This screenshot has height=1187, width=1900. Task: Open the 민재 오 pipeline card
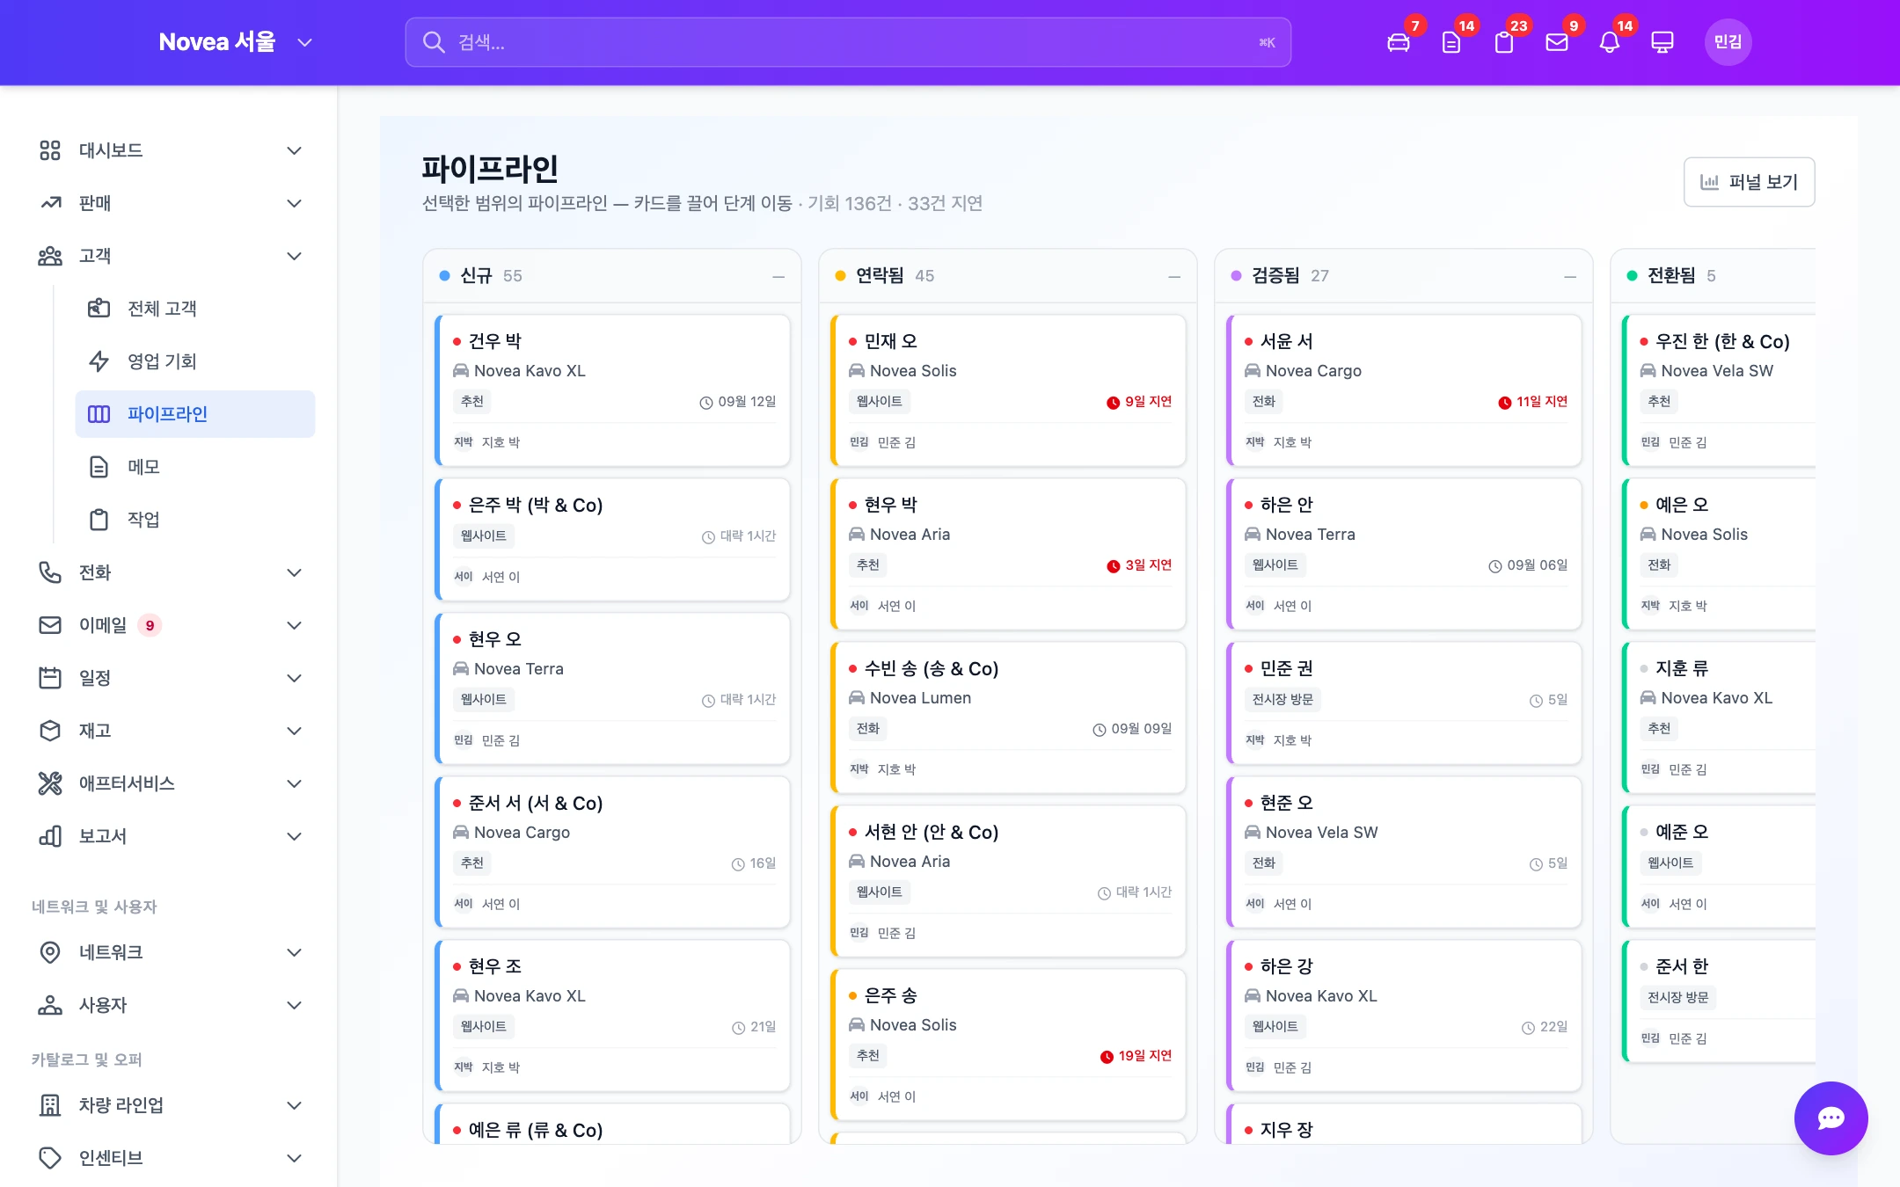(x=1008, y=390)
